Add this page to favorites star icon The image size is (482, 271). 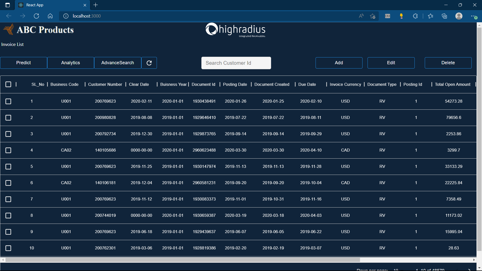point(373,16)
